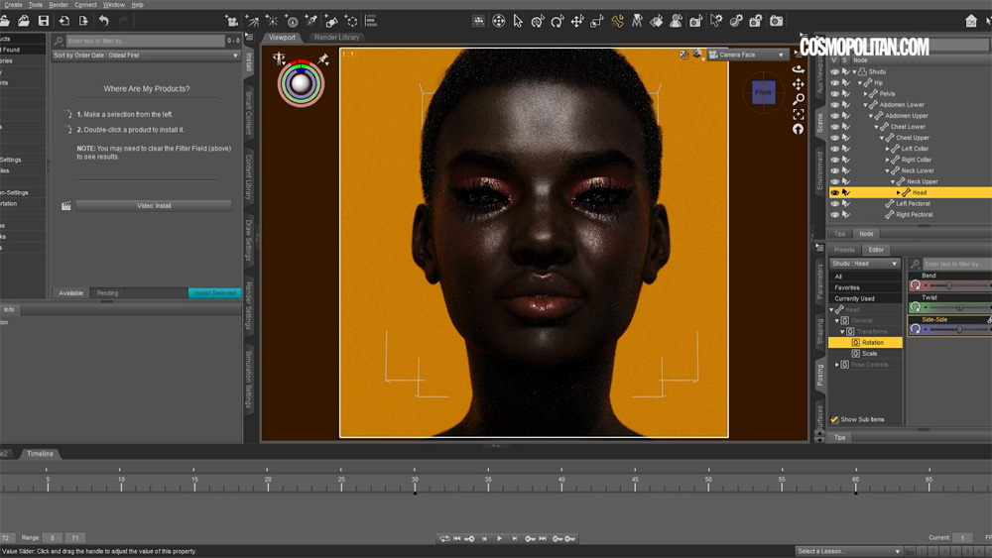Click the Save file icon in toolbar
Viewport: 992px width, 558px height.
43,21
